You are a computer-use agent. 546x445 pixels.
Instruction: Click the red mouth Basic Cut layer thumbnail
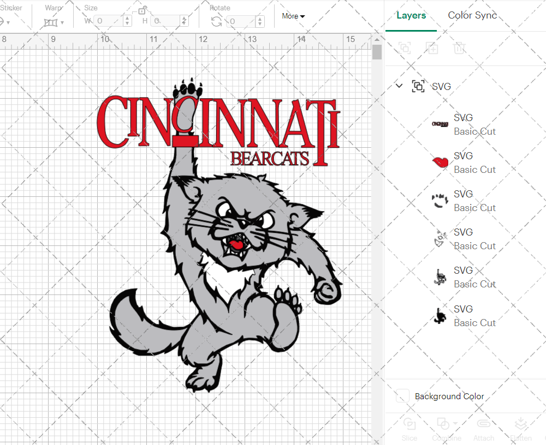point(439,162)
